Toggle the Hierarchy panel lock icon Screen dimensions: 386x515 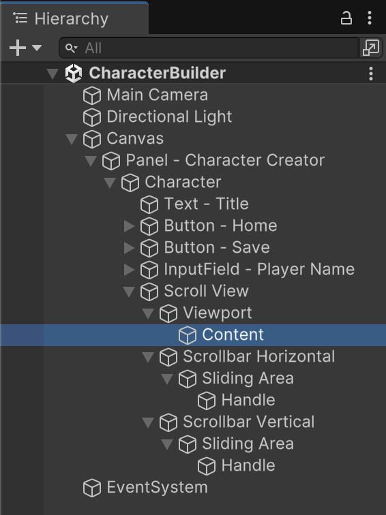click(x=346, y=18)
